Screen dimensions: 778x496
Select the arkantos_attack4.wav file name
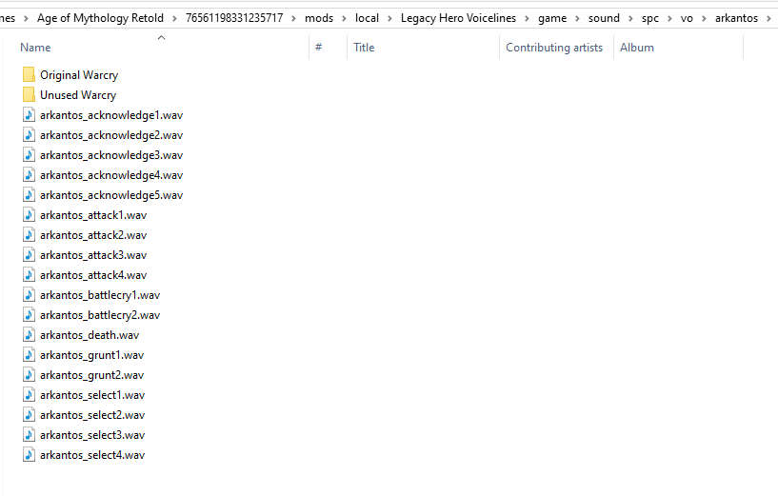pos(93,275)
